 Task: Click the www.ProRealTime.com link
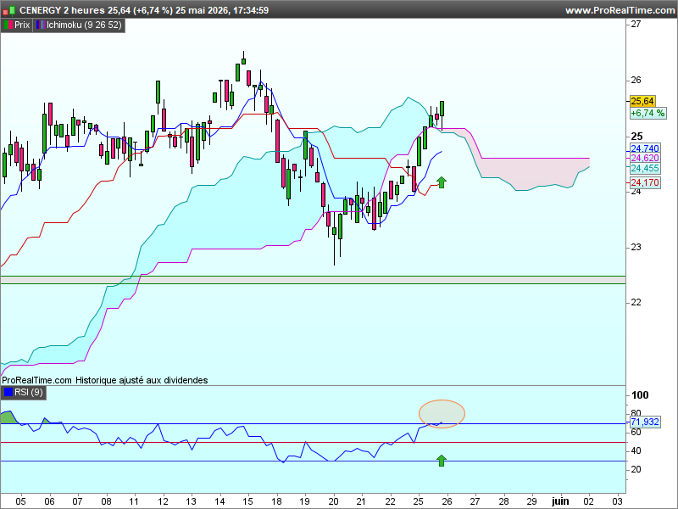click(620, 10)
